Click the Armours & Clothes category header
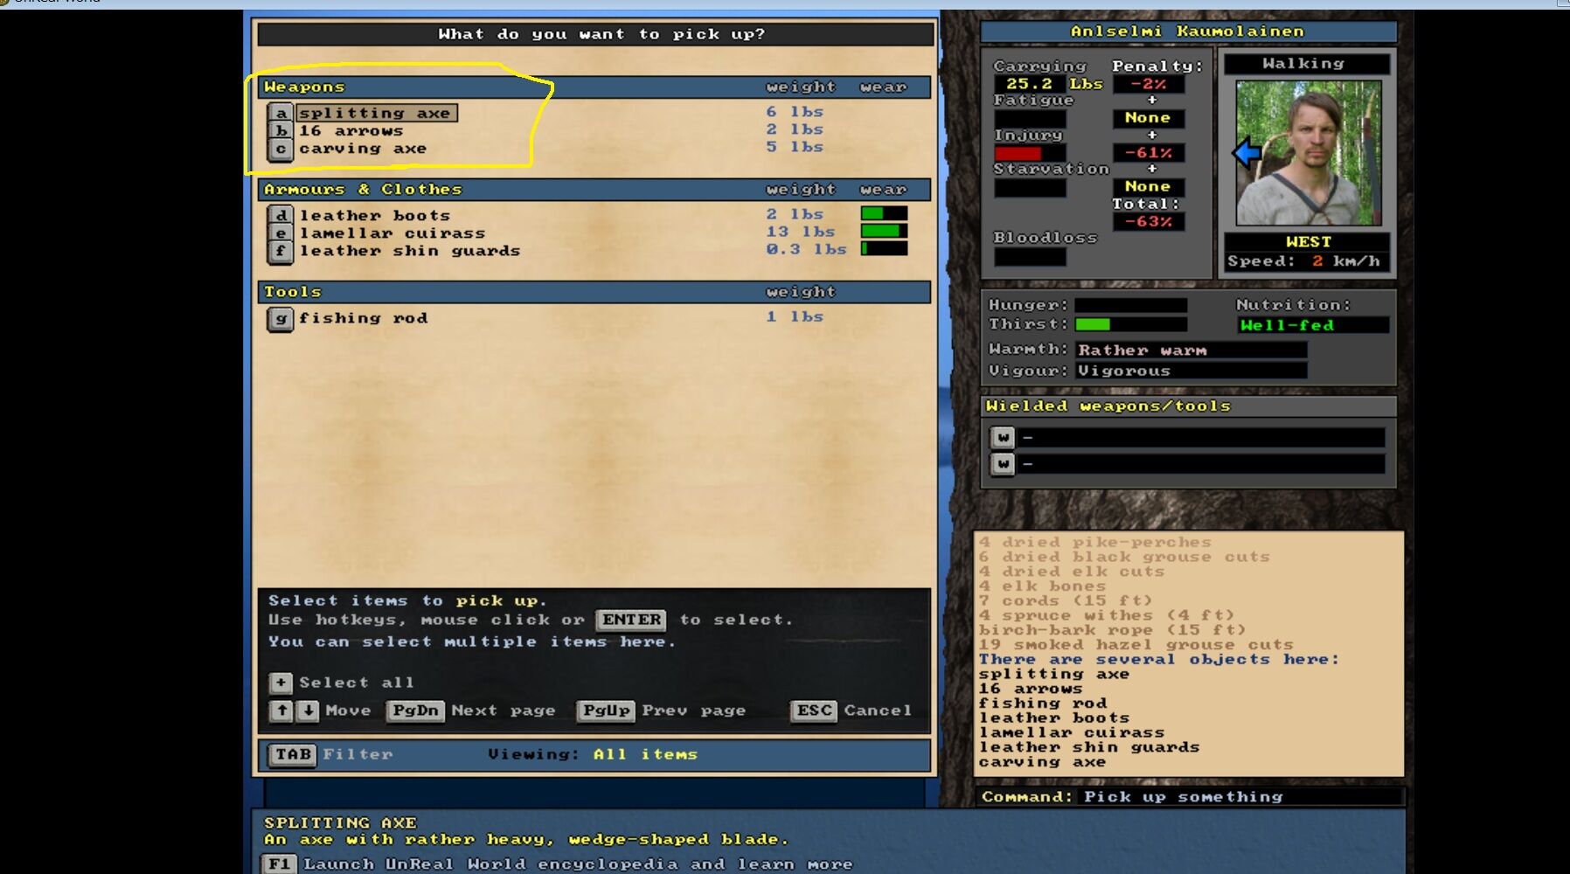 [594, 190]
